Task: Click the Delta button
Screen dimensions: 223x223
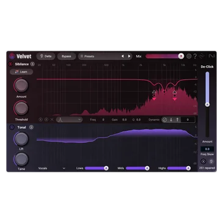Action: coord(46,56)
